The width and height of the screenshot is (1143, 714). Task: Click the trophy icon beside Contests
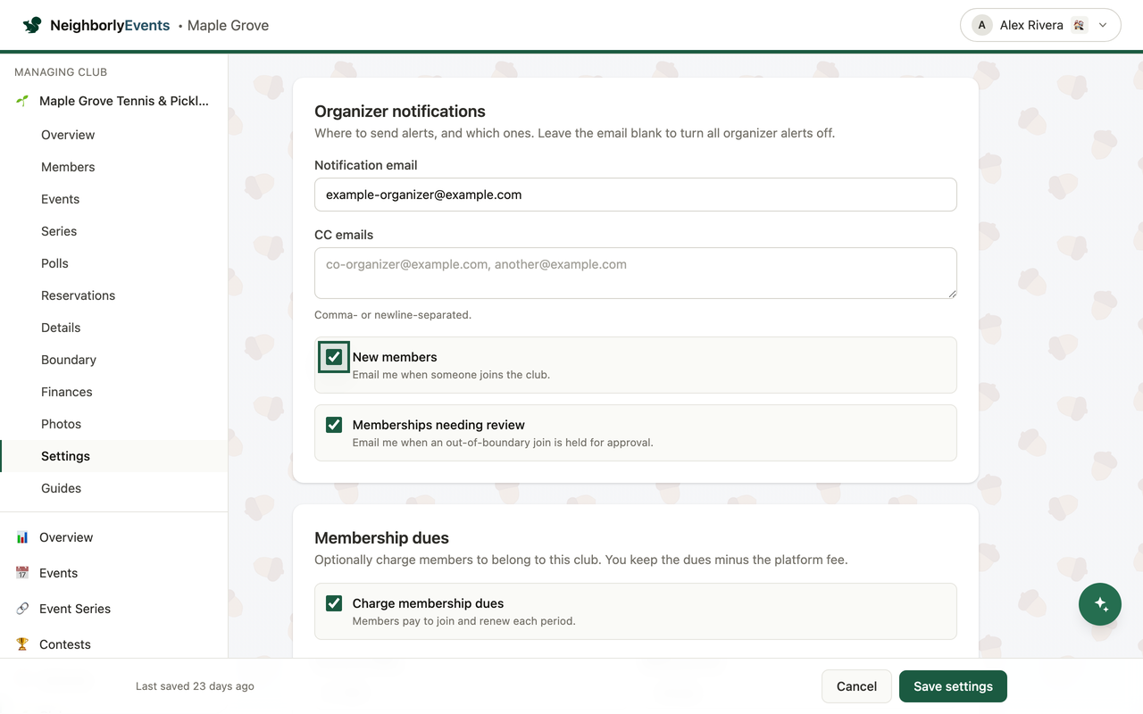tap(22, 644)
